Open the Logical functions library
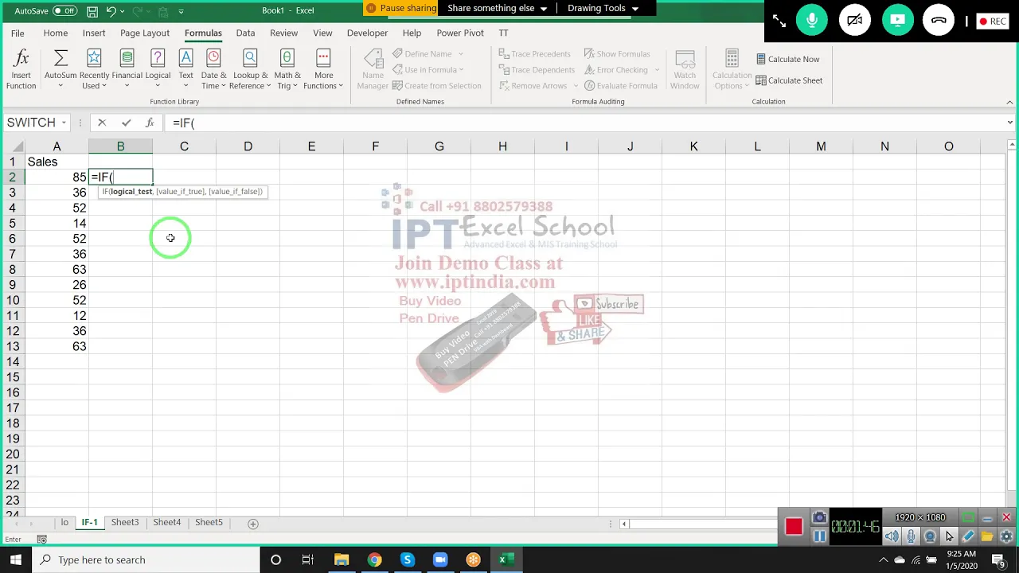The height and width of the screenshot is (573, 1019). click(158, 69)
